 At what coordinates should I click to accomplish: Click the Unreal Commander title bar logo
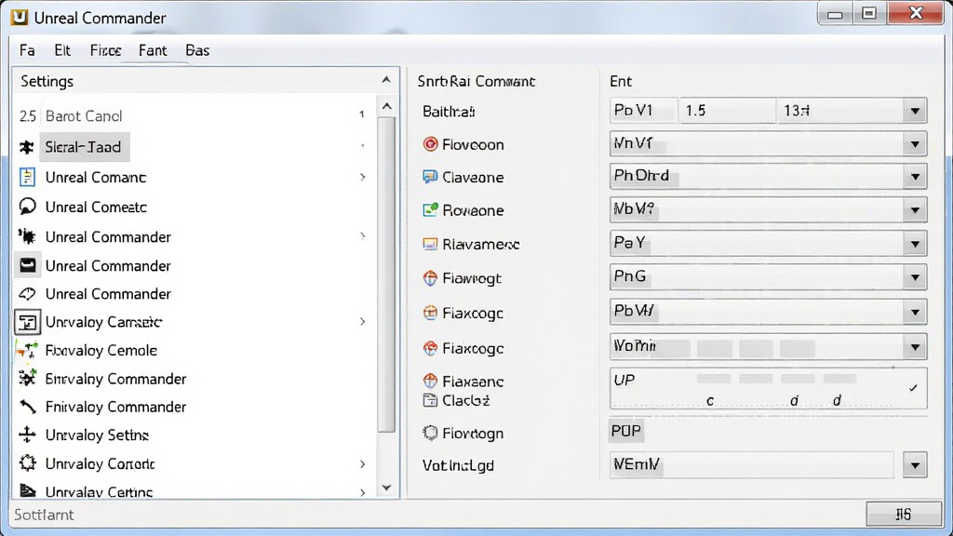(x=20, y=17)
